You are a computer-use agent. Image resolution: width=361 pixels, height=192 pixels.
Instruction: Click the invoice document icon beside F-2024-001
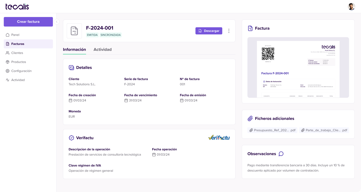74,31
